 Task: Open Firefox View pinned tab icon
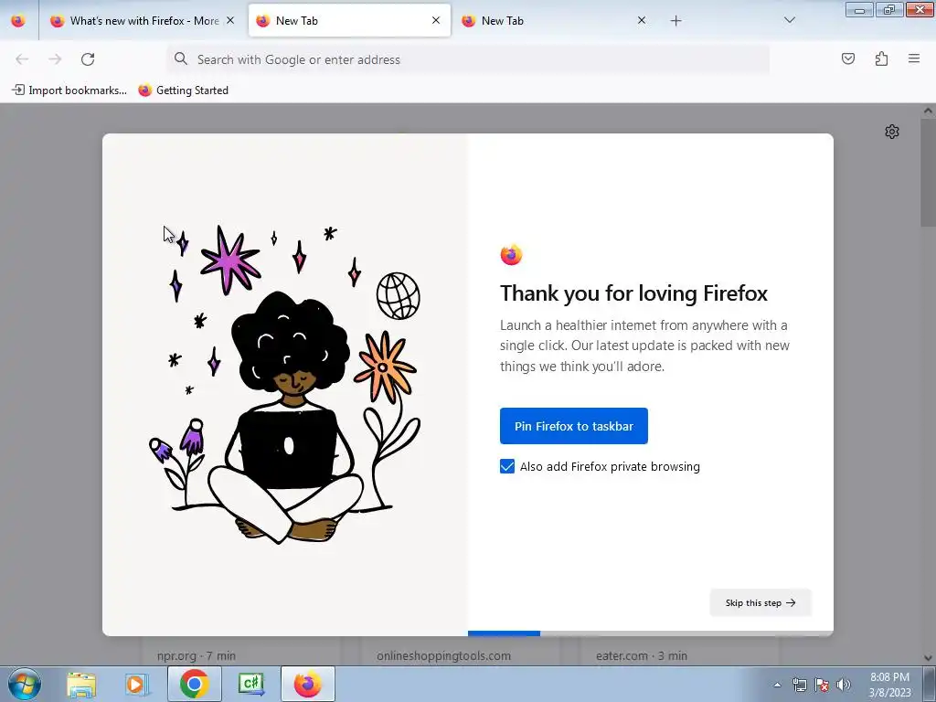pos(18,20)
